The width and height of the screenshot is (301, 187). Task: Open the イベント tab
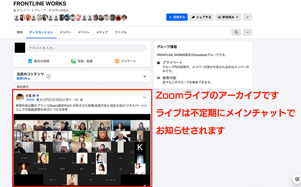(x=84, y=32)
